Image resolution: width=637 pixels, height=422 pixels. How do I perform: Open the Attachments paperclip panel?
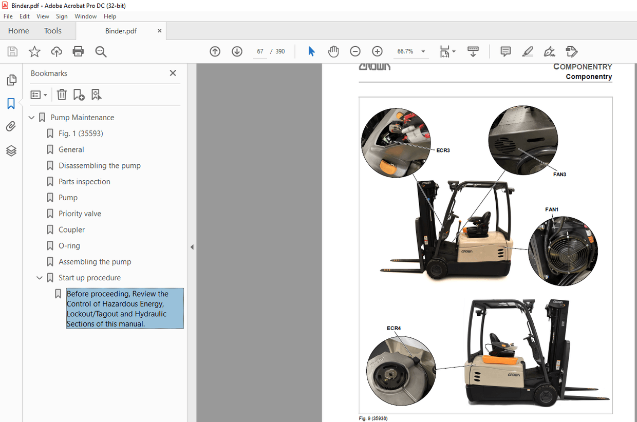[x=11, y=127]
